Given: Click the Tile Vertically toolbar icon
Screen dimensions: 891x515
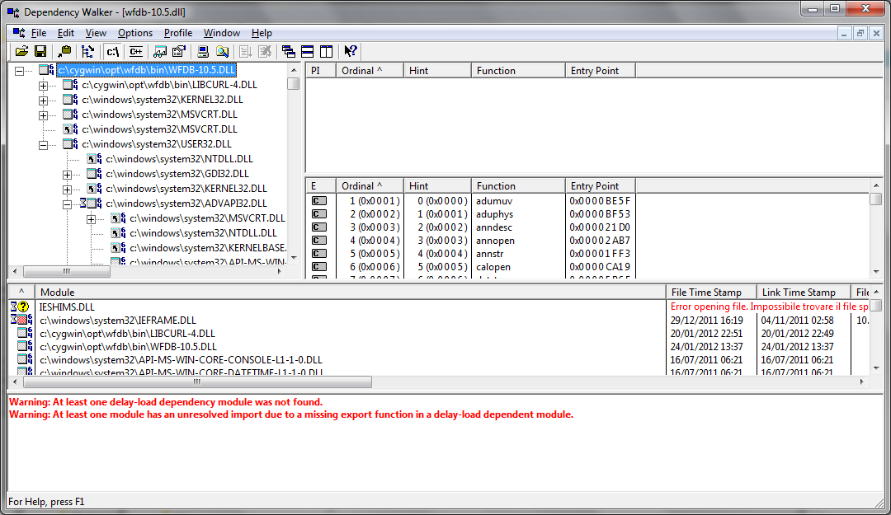Looking at the screenshot, I should tap(325, 51).
